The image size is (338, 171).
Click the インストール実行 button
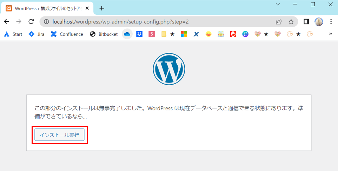click(59, 135)
